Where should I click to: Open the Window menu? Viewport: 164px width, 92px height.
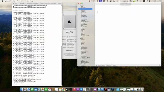(27, 1)
